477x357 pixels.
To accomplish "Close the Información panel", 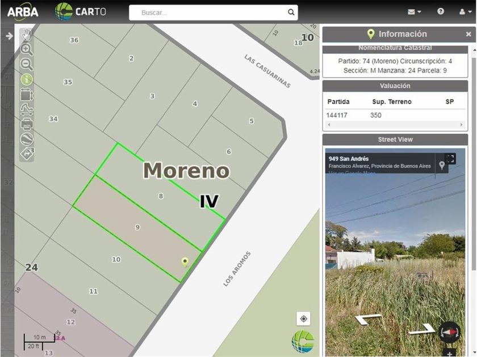I will [x=468, y=34].
